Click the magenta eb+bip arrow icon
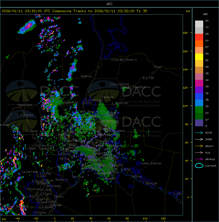 coord(199,159)
